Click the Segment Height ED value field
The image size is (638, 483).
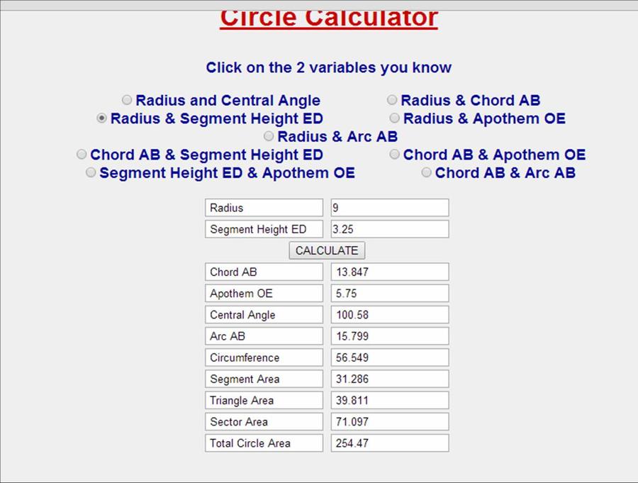click(x=389, y=229)
